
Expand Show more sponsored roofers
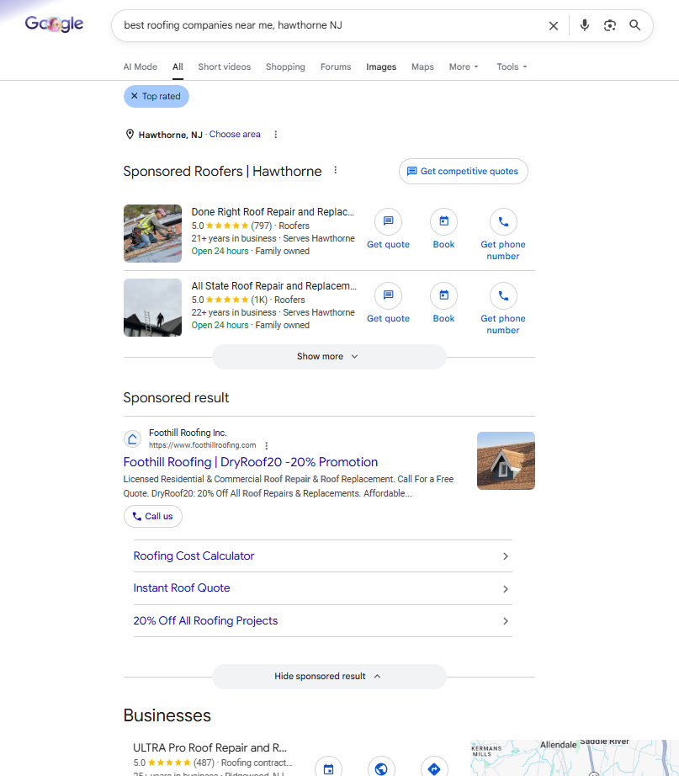click(329, 357)
